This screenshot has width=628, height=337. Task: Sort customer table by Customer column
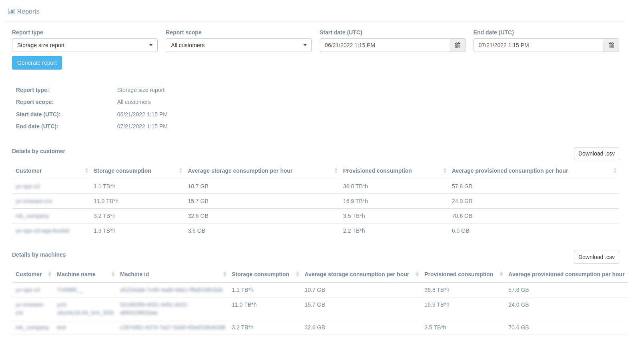(x=29, y=171)
